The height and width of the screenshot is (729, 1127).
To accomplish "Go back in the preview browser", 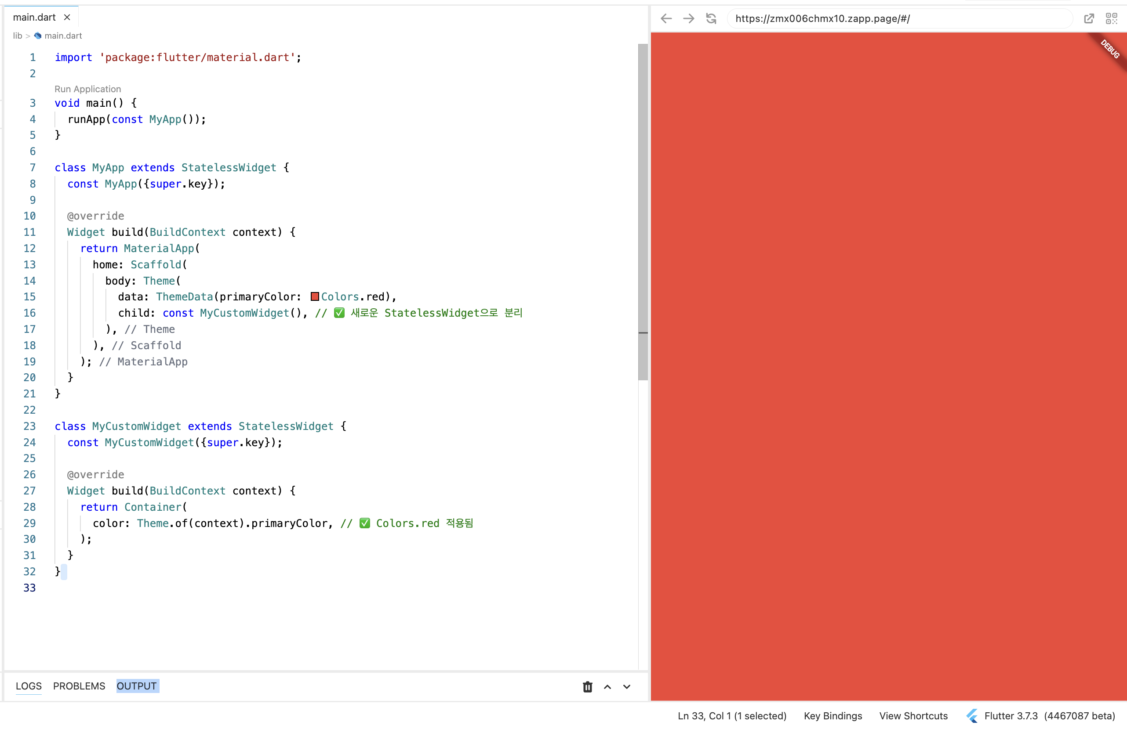I will (x=666, y=18).
